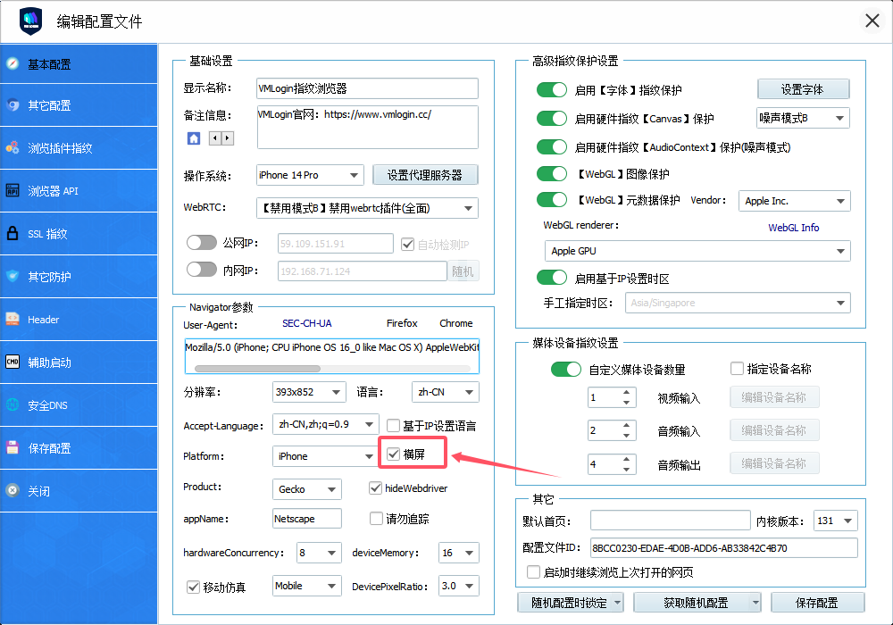Click the blue home icon under 备注信息
This screenshot has width=893, height=625.
pos(194,138)
